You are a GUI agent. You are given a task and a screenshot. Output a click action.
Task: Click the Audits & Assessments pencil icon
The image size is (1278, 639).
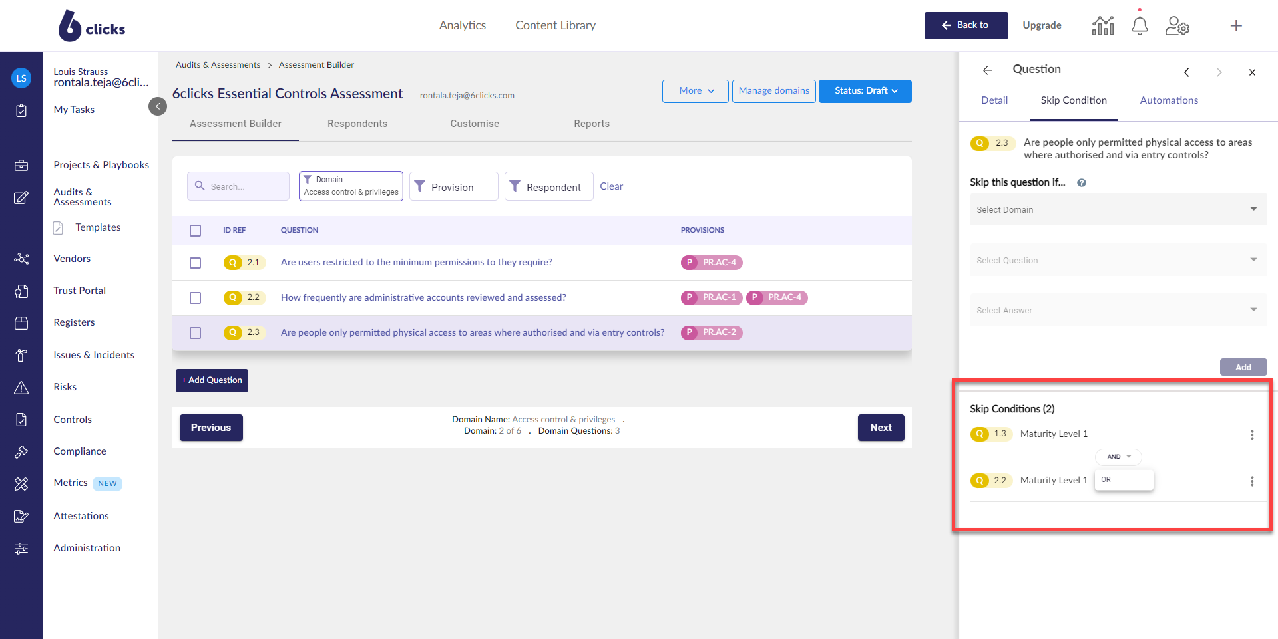pos(21,197)
